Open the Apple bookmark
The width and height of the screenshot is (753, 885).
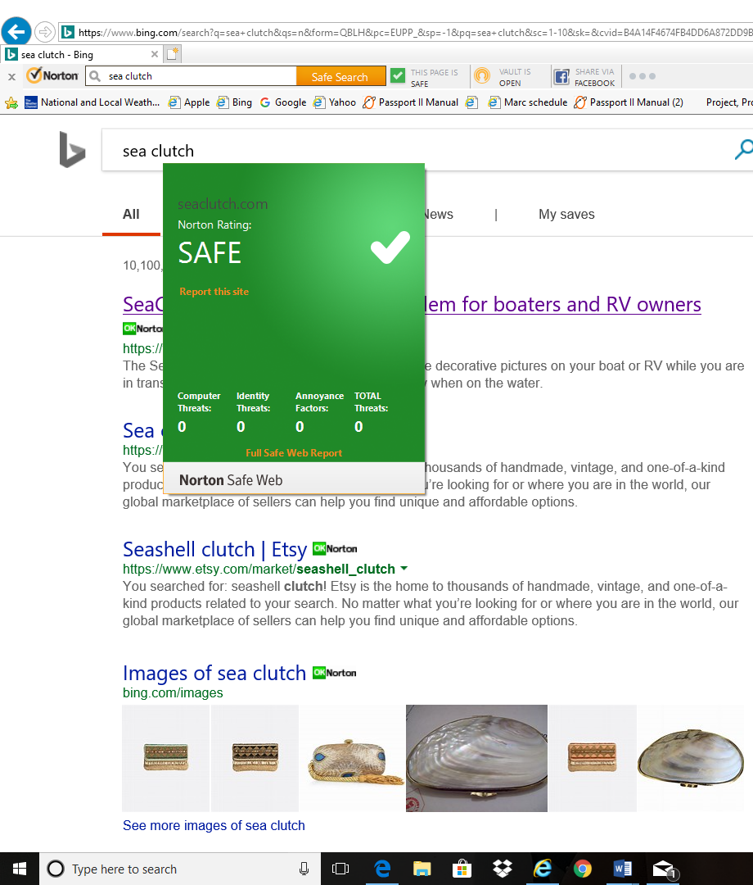pyautogui.click(x=189, y=102)
